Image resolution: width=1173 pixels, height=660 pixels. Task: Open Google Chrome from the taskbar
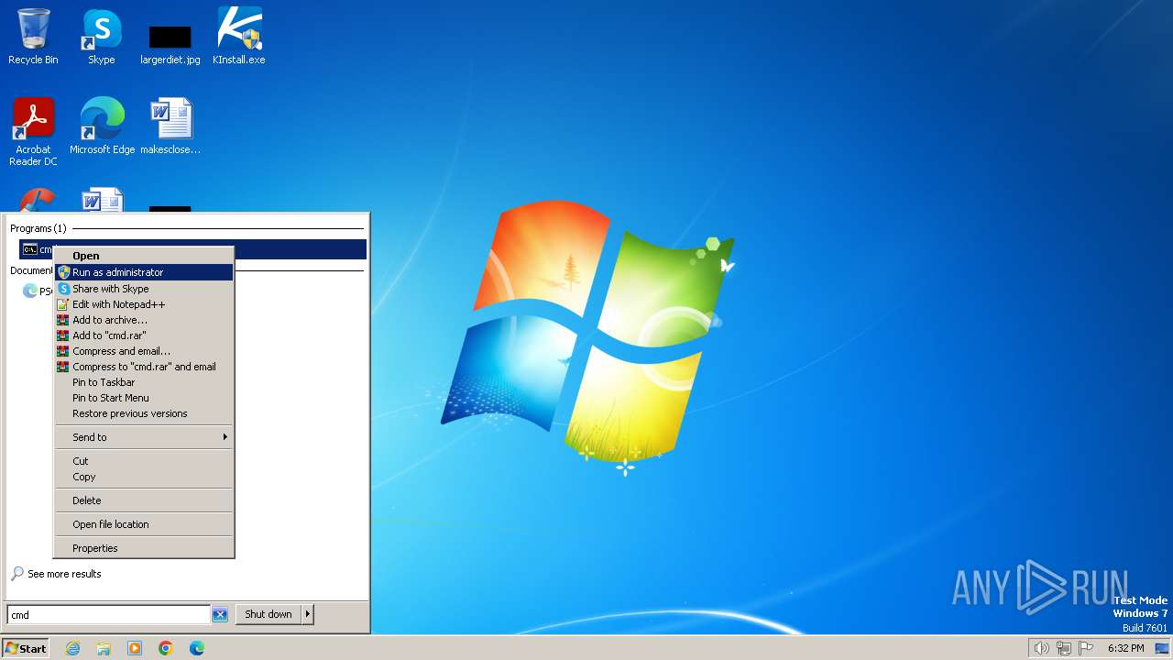(x=166, y=648)
